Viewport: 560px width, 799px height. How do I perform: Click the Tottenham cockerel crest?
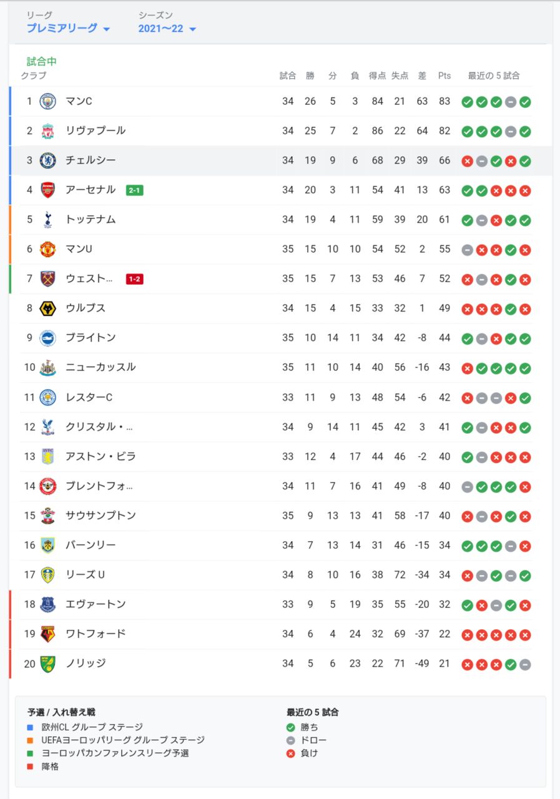(48, 220)
